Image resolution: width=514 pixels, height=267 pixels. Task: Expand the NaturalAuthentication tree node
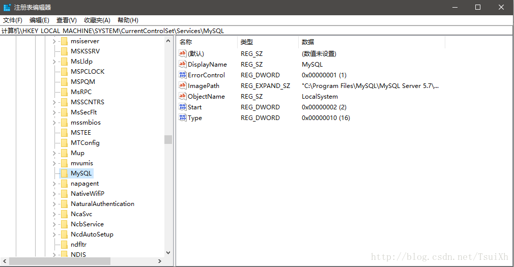(x=54, y=204)
